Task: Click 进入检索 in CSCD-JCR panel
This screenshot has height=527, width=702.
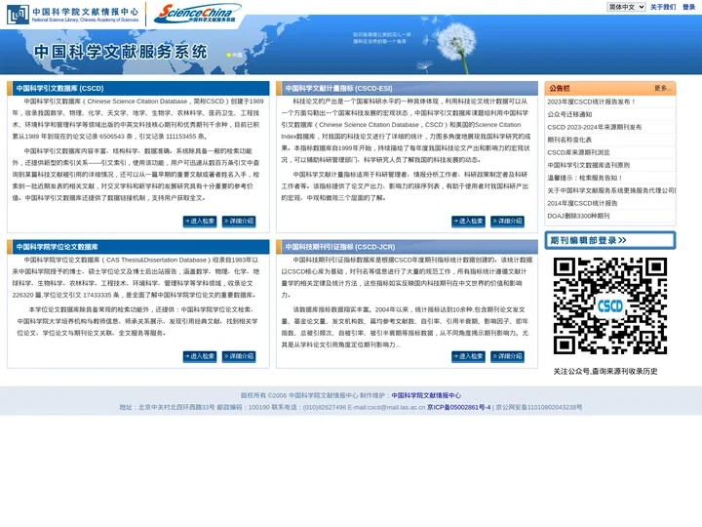Action: point(468,356)
